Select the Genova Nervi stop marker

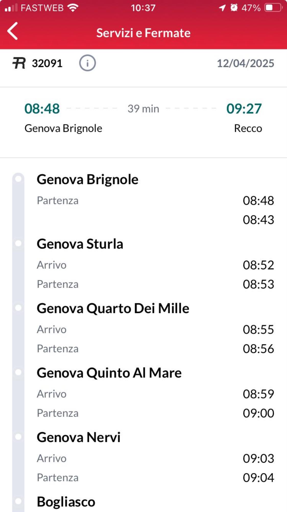[18, 436]
